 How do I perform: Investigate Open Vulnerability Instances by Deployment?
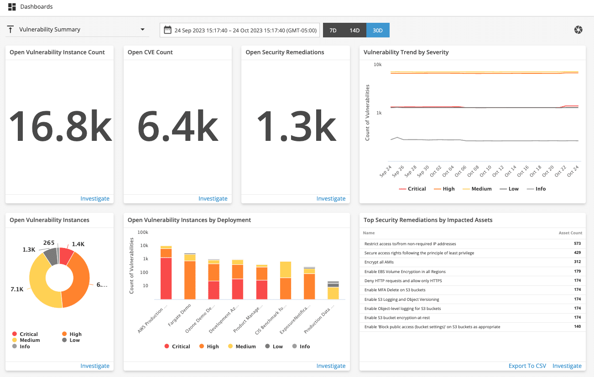point(331,366)
